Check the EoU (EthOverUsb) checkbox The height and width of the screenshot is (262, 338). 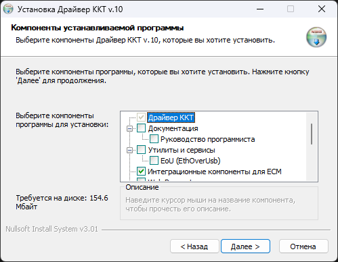click(x=154, y=161)
